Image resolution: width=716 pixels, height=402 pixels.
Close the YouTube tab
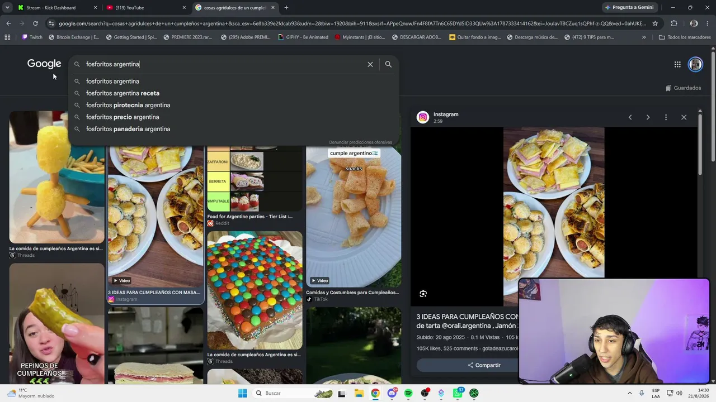point(184,8)
